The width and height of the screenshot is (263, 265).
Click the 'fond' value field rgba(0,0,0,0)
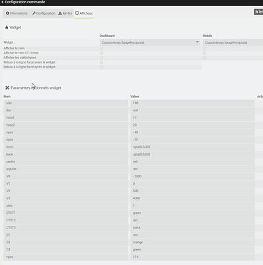click(192, 147)
